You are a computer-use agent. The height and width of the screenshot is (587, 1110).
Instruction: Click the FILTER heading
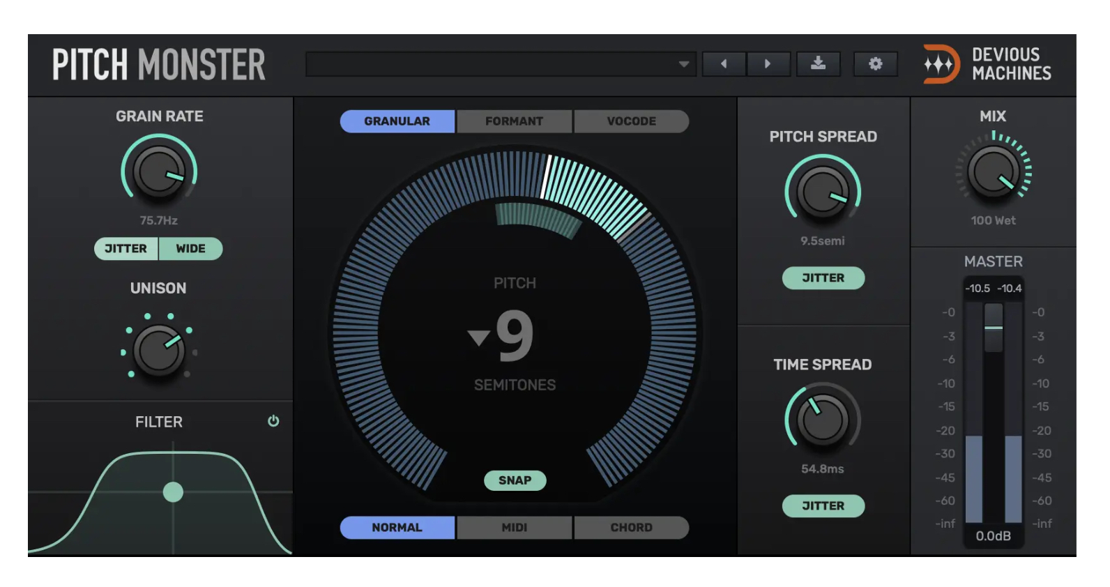[159, 422]
